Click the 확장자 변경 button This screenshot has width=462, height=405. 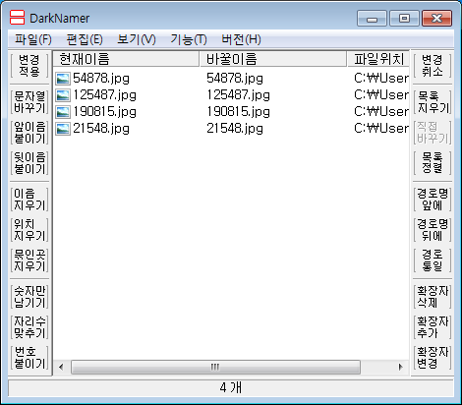pos(433,358)
